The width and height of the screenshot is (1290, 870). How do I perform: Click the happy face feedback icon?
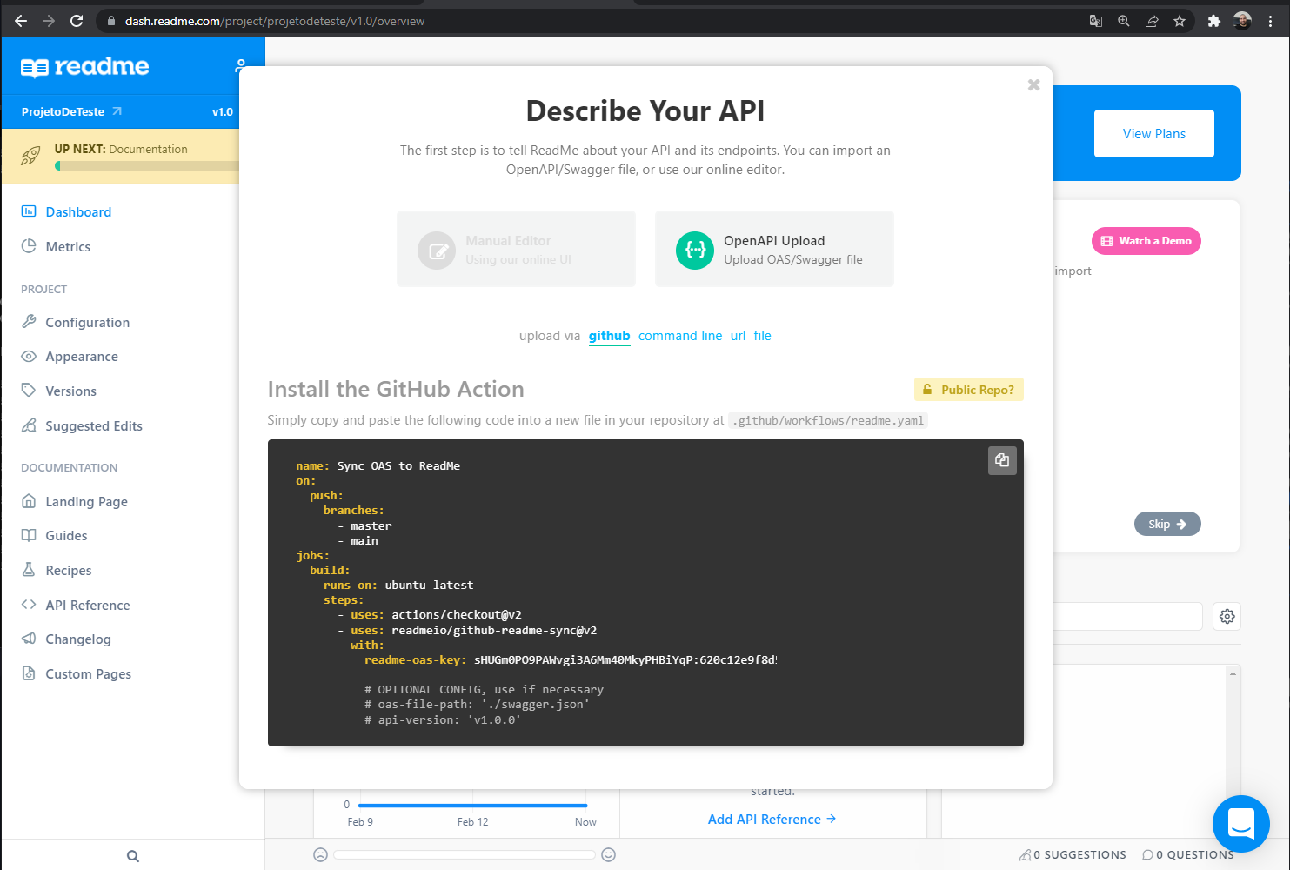tap(609, 855)
